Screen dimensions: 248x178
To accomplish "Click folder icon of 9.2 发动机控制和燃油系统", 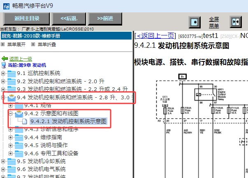I will pos(12,82).
